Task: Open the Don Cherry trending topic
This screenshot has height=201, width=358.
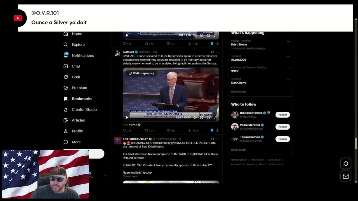Action: tap(239, 83)
